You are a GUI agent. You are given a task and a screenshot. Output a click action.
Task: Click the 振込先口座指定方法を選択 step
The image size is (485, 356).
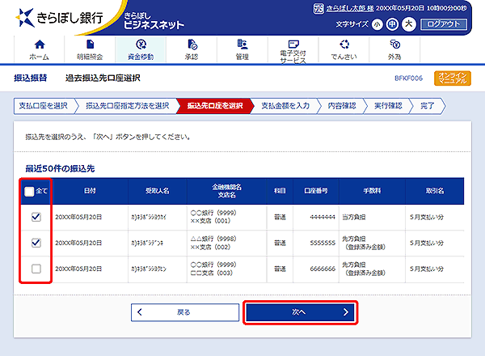point(127,106)
